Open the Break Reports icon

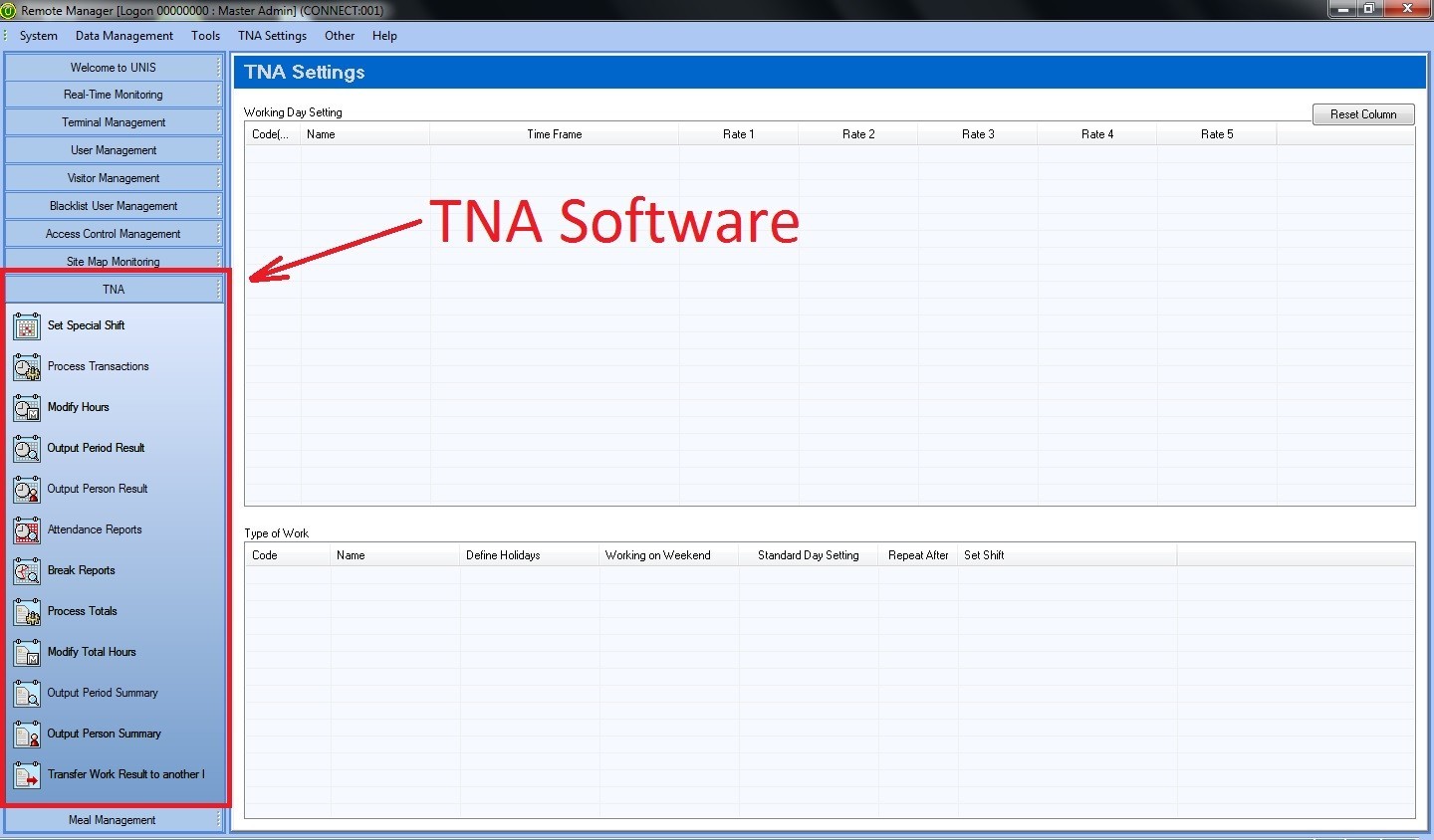[27, 571]
